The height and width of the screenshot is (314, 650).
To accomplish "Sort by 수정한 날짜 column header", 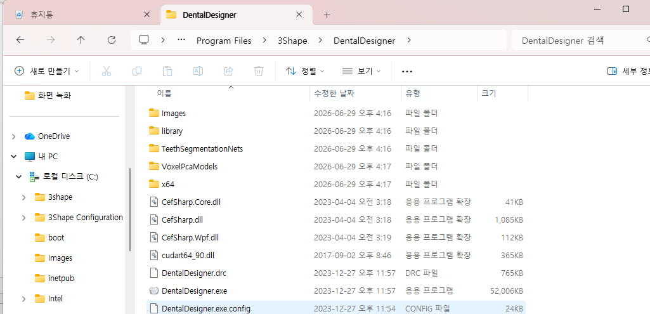I will 355,94.
